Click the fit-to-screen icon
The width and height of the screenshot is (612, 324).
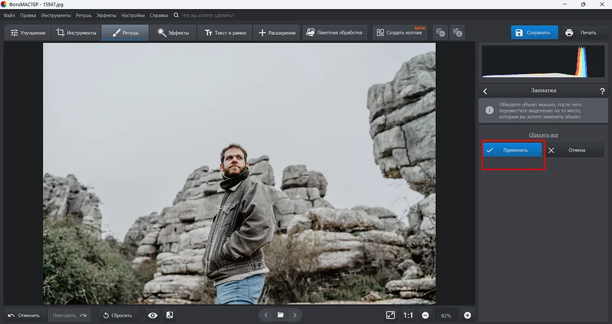pyautogui.click(x=390, y=315)
